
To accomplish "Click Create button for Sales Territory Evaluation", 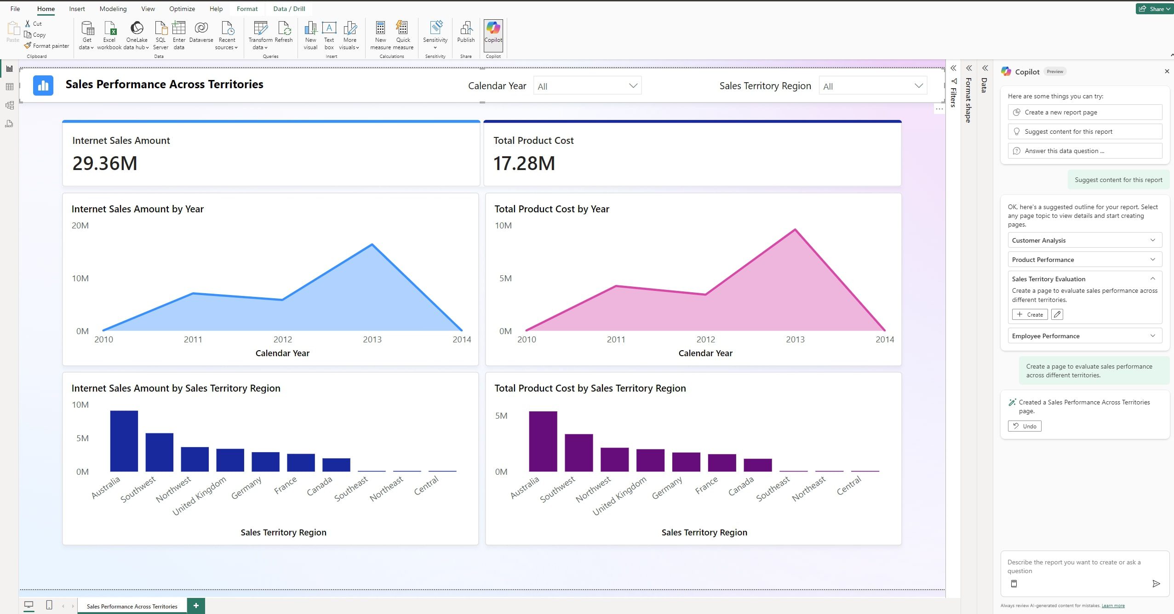I will pos(1030,314).
